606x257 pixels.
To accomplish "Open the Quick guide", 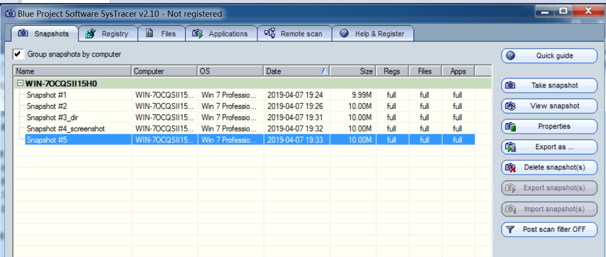I will [x=549, y=56].
